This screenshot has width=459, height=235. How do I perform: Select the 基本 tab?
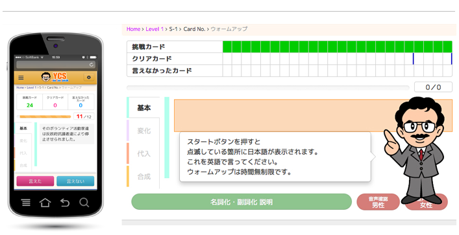point(144,108)
